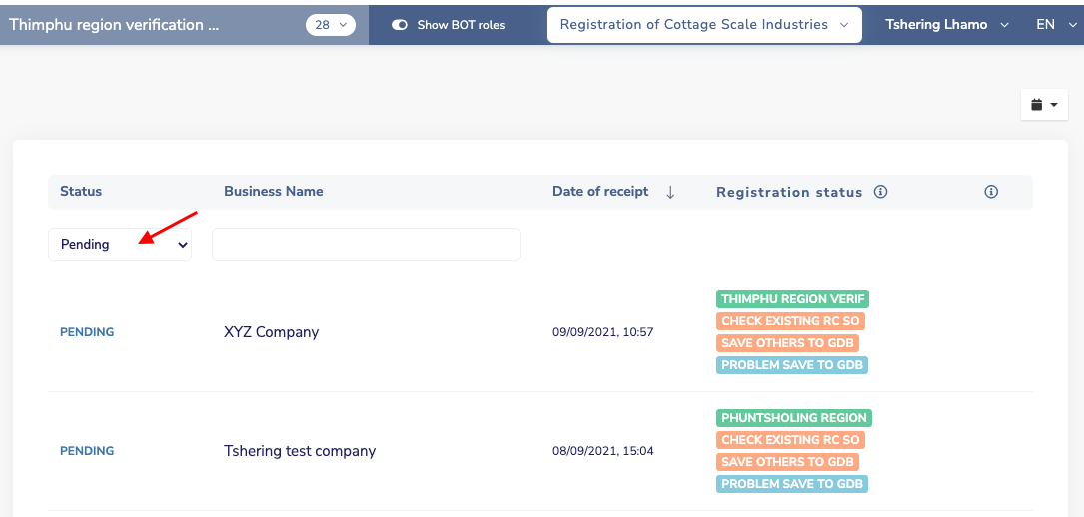Click date 09/09/2021, 10:57
This screenshot has height=517, width=1084.
point(602,332)
